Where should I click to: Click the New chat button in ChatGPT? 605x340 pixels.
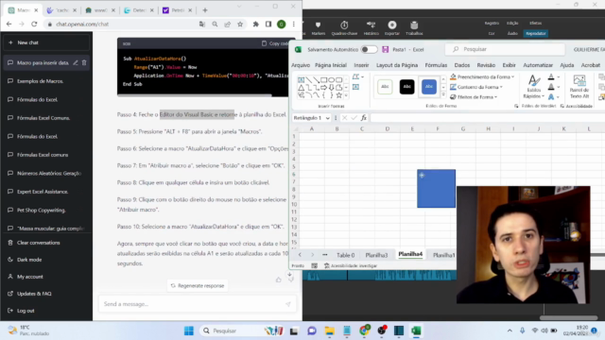(x=46, y=42)
